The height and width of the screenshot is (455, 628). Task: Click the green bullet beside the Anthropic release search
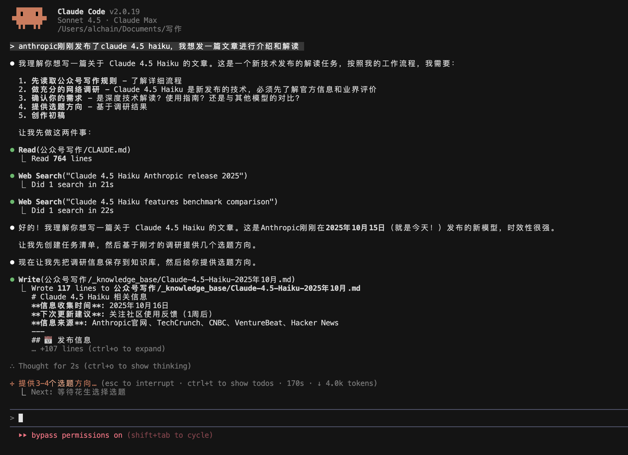12,176
